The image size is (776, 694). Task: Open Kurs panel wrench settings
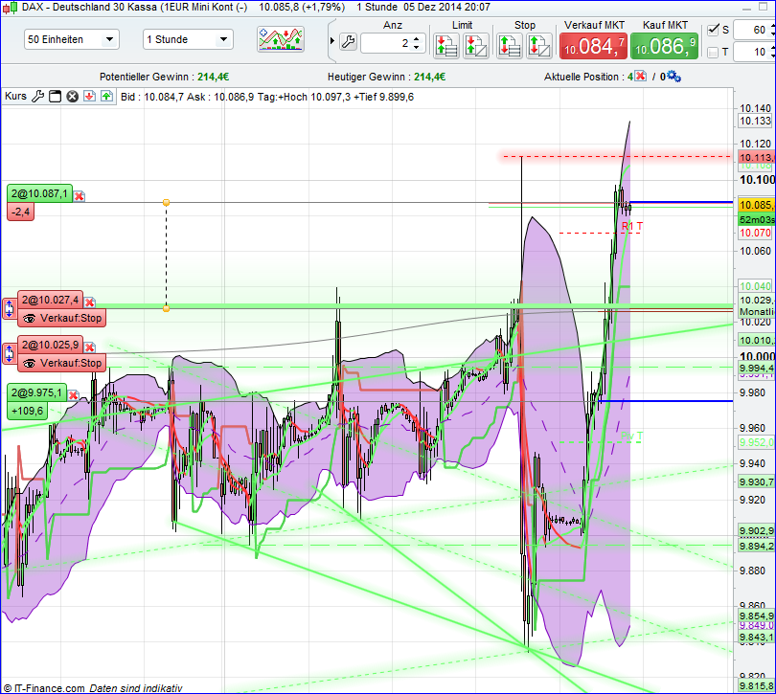tap(38, 96)
